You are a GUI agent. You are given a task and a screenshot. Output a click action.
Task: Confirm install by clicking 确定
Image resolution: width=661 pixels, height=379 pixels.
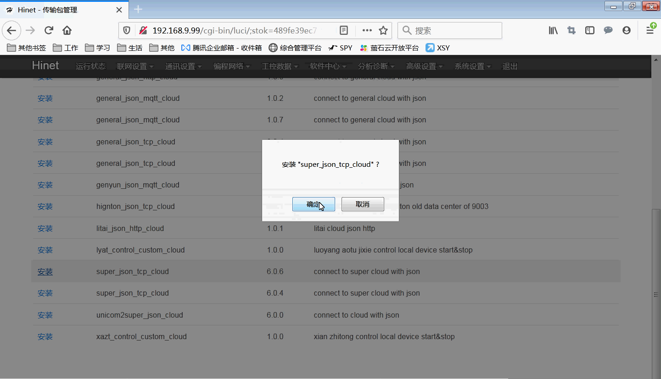pyautogui.click(x=314, y=204)
